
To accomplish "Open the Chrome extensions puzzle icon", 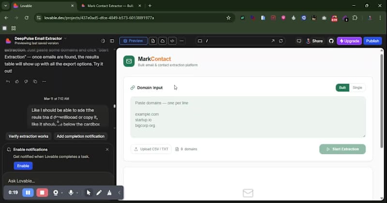I will (x=355, y=18).
